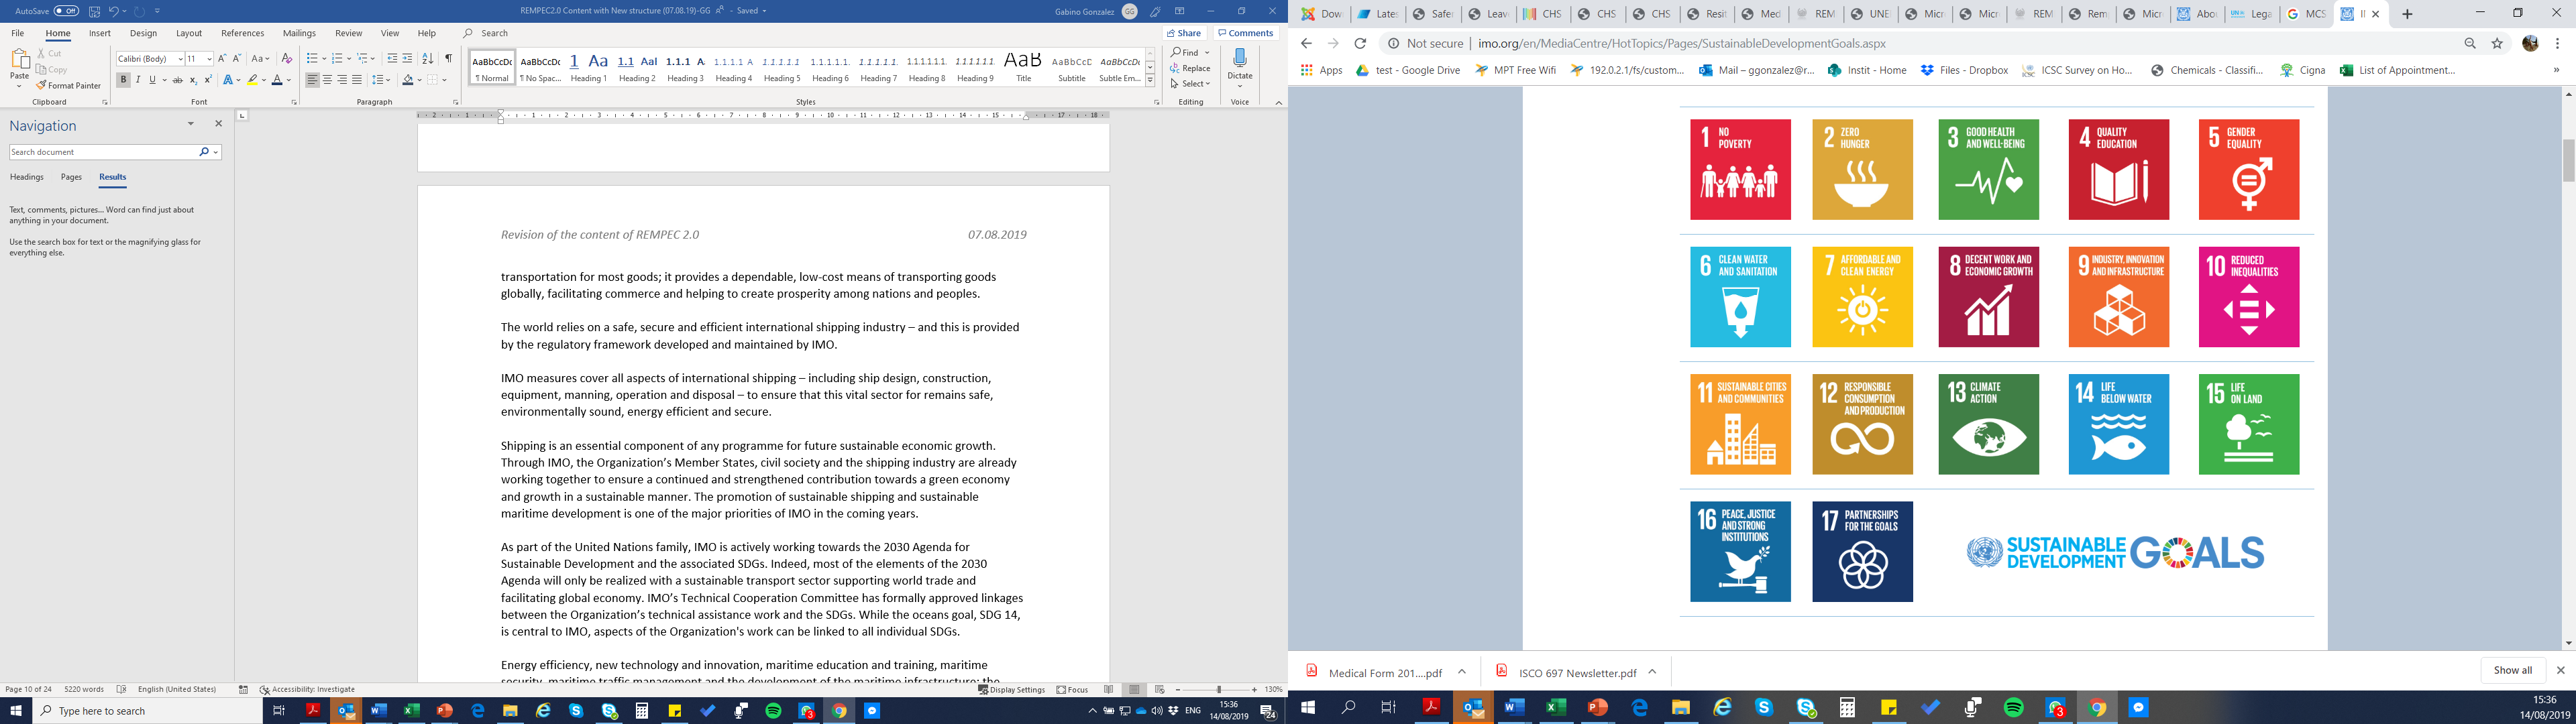Switch to Headings tab in Navigation pane

tap(27, 177)
